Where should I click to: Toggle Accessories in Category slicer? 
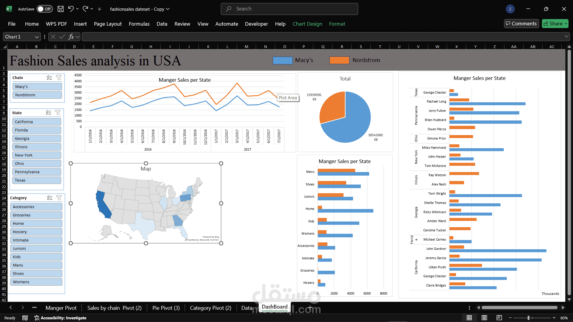[x=36, y=207]
